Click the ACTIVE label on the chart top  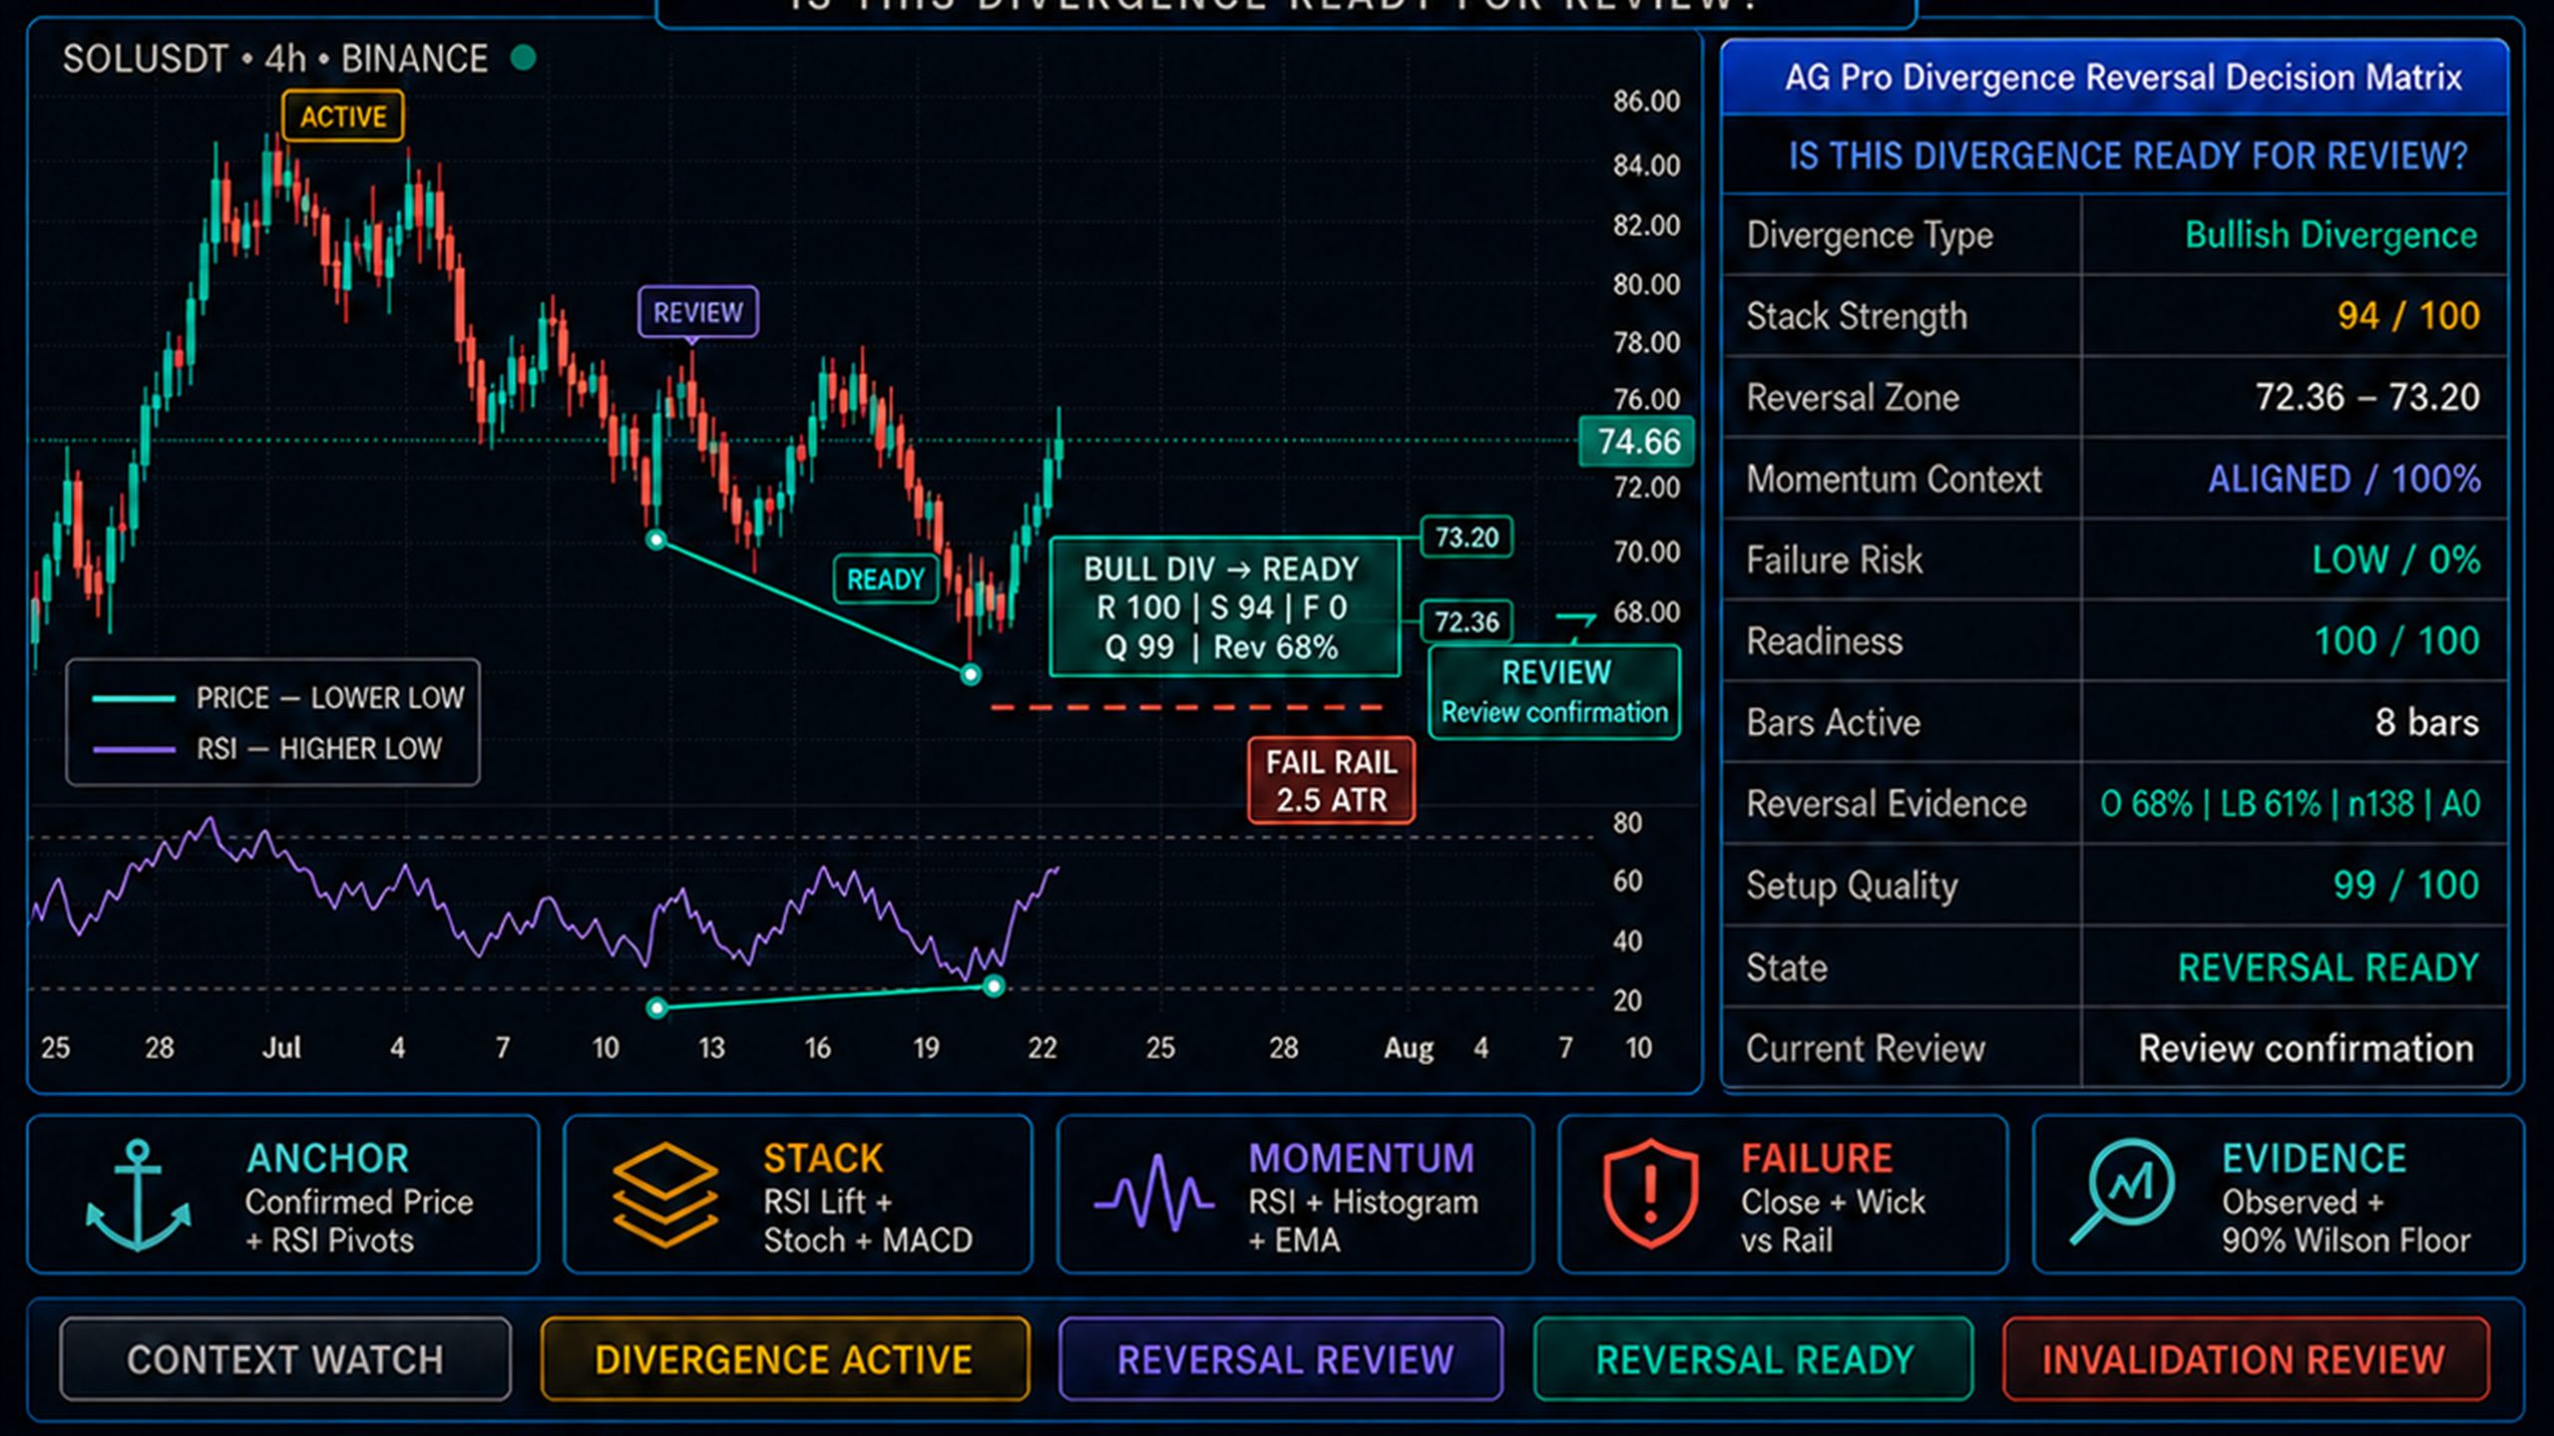343,117
